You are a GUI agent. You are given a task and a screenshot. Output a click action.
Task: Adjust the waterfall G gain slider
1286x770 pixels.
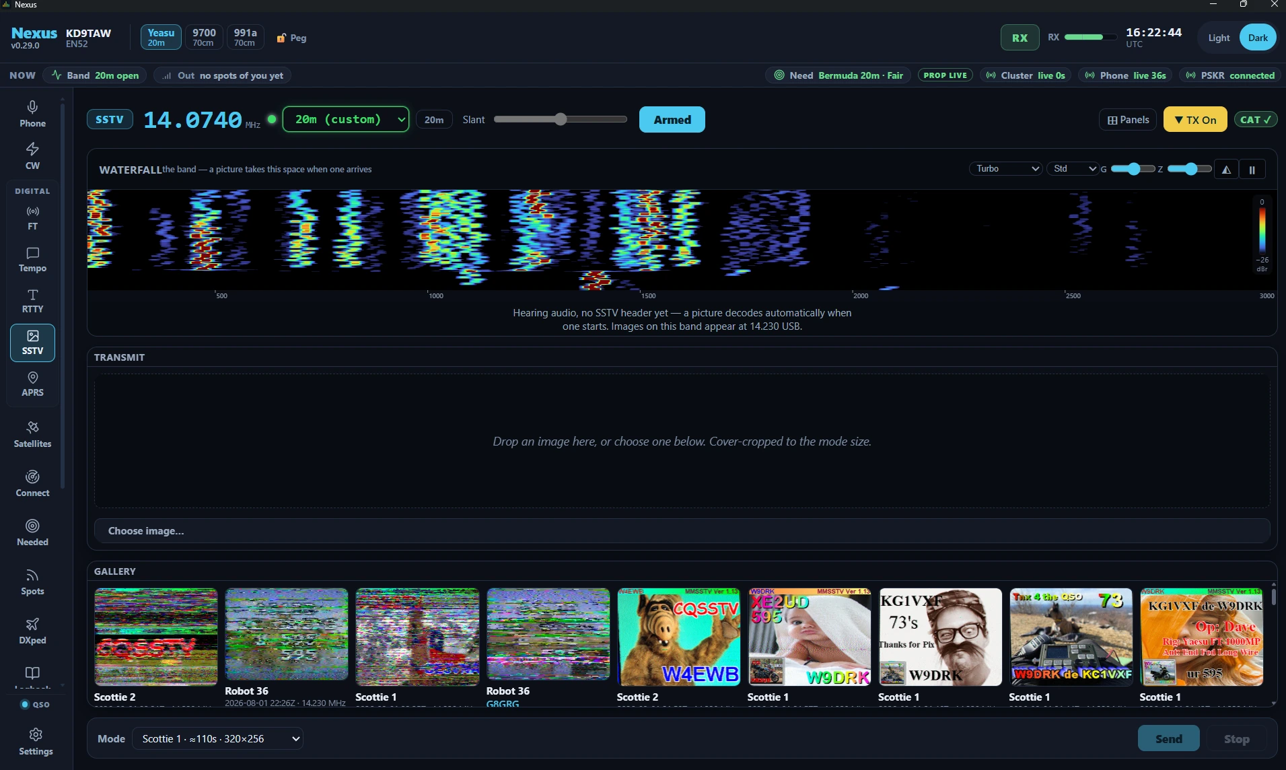[1133, 169]
